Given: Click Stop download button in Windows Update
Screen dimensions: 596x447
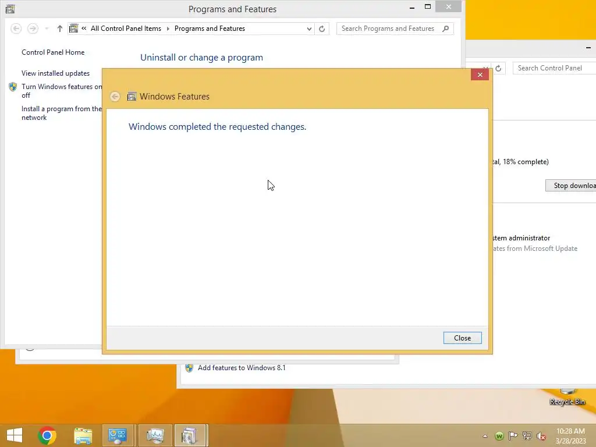Looking at the screenshot, I should coord(571,186).
